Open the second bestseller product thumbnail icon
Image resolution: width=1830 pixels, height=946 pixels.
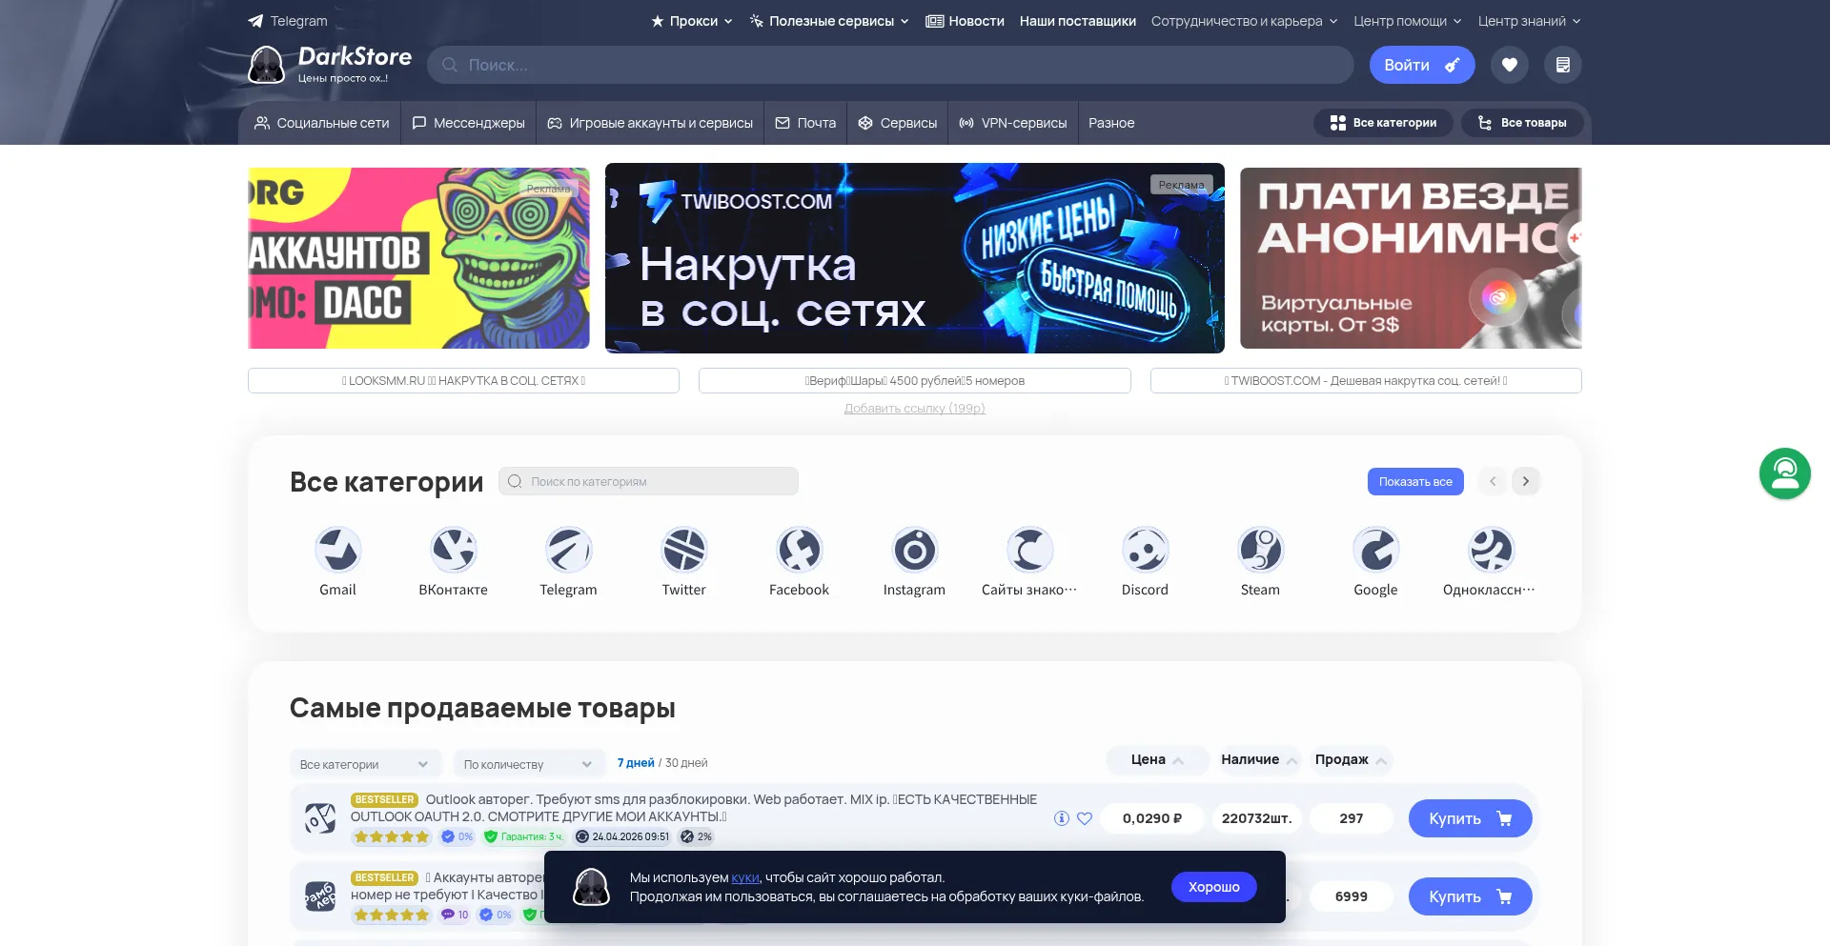[x=320, y=896]
